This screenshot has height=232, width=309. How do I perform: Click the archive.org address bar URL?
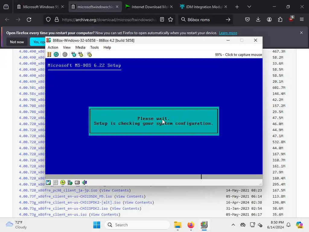point(109,20)
